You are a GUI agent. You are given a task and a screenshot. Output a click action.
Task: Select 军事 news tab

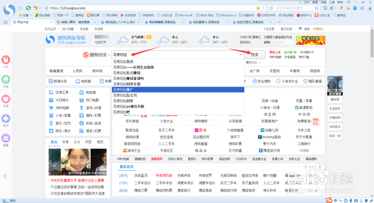coord(65,142)
